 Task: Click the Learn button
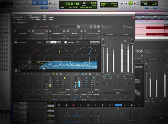[92, 42]
